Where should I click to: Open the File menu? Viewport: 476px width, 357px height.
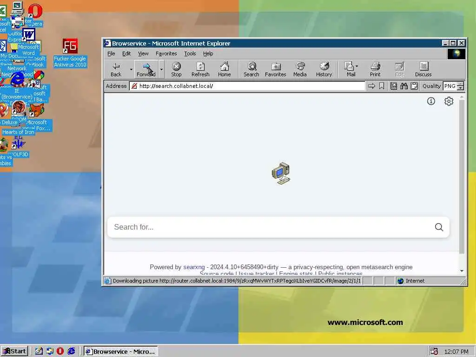point(111,54)
